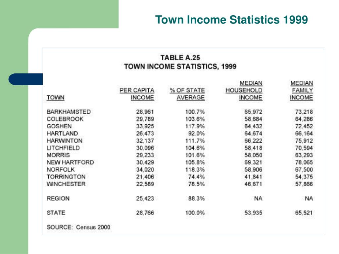Screen dimensions: 339x254
Task: Click Litchfield per capita value 30,096
Action: tap(145, 148)
